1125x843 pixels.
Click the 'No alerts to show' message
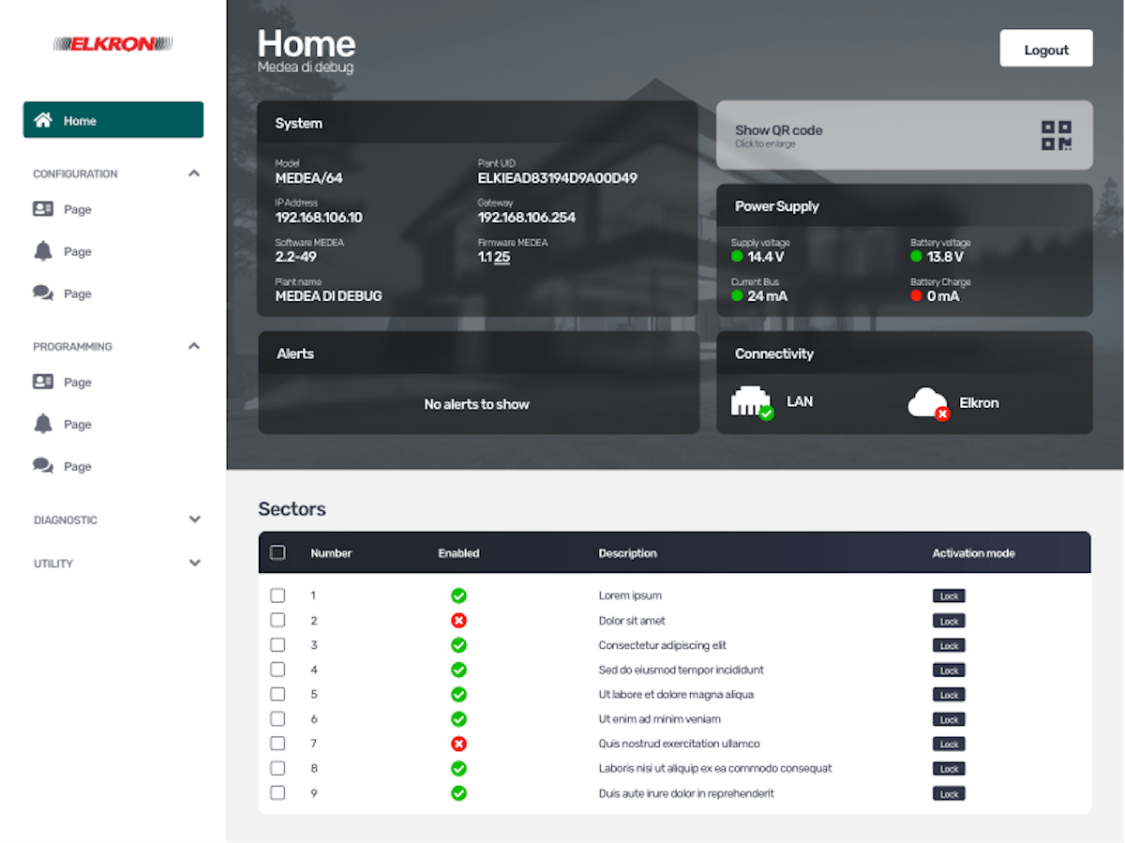477,404
